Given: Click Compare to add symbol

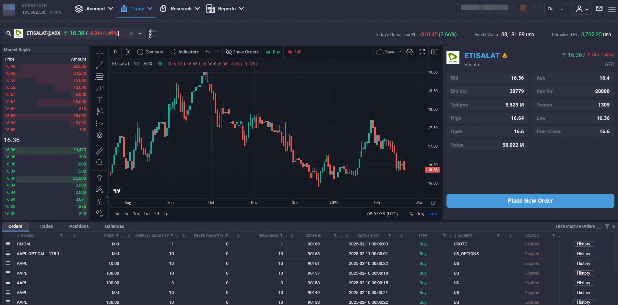Looking at the screenshot, I should [150, 52].
